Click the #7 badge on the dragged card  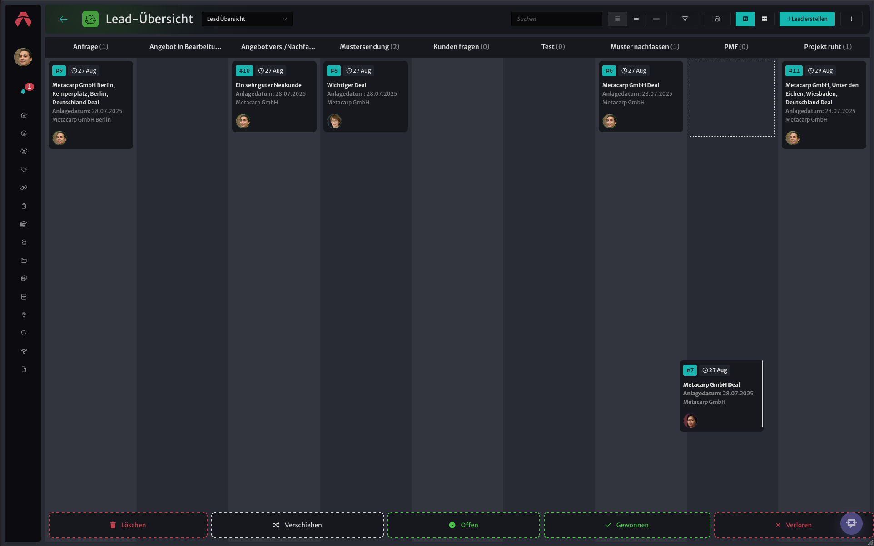tap(690, 370)
